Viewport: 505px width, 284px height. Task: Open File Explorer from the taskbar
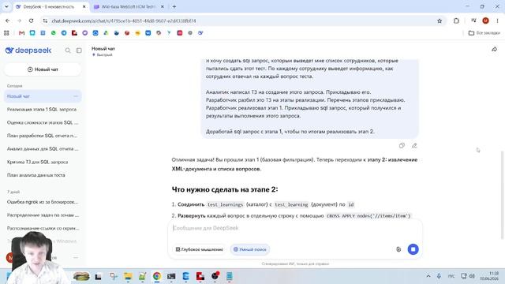(128, 276)
